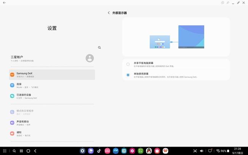
Task: Click the Wi-Fi status icon in the system tray
Action: pos(218,151)
